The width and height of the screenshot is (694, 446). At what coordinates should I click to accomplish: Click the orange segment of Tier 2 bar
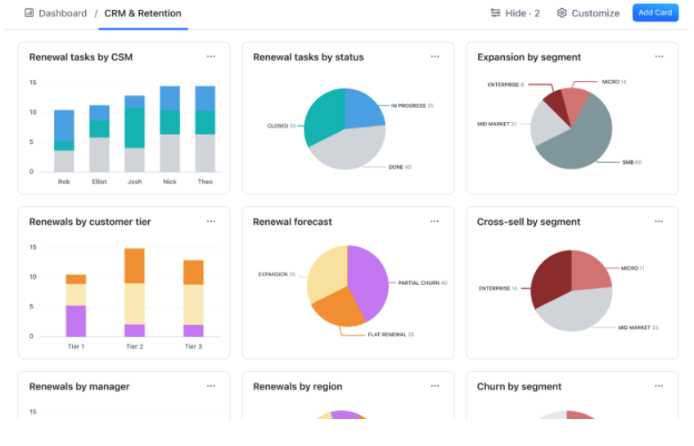[134, 266]
